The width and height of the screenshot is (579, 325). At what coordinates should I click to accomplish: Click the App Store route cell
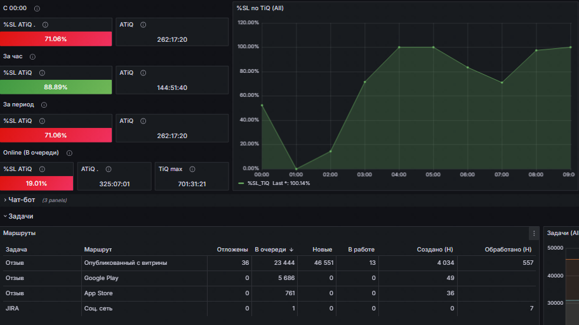tap(98, 293)
